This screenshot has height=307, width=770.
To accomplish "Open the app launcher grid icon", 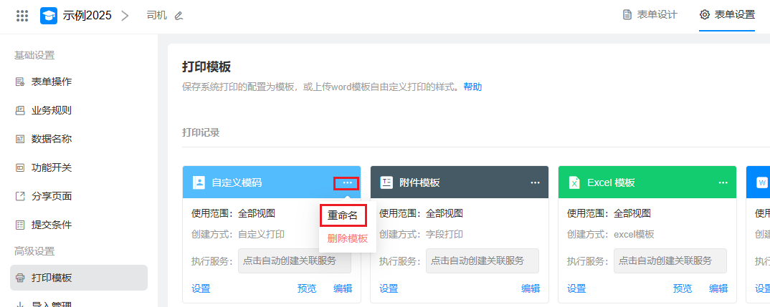I will [x=22, y=15].
